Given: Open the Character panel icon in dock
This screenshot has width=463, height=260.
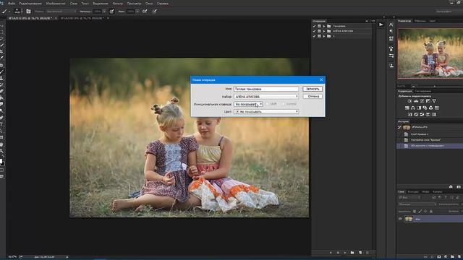Looking at the screenshot, I should click(391, 25).
